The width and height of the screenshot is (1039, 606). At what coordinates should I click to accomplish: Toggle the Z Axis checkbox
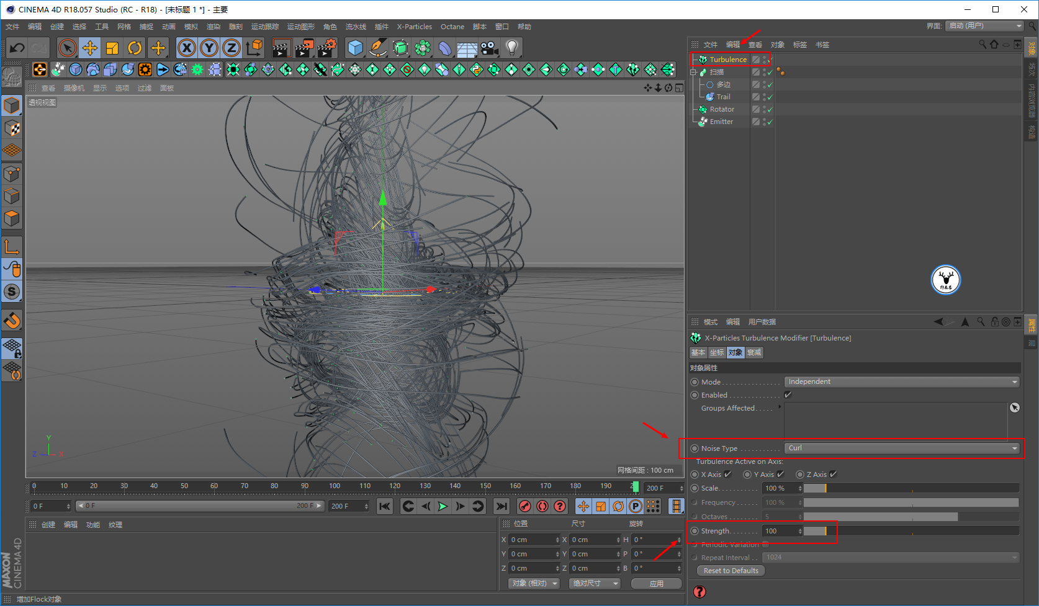[833, 474]
